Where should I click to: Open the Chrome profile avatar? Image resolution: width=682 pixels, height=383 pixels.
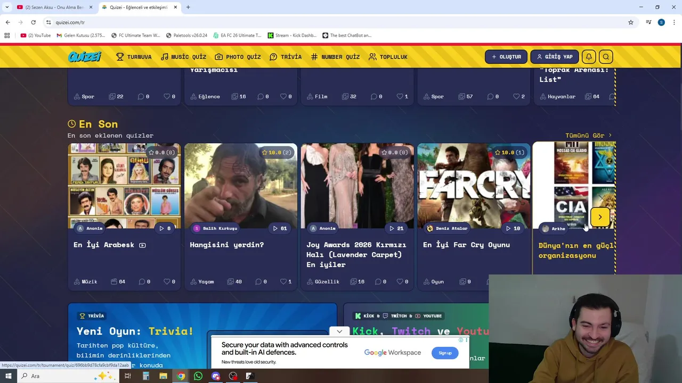[661, 22]
